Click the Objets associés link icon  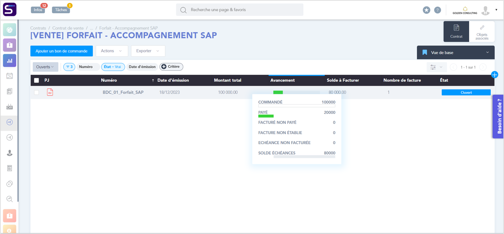(482, 28)
